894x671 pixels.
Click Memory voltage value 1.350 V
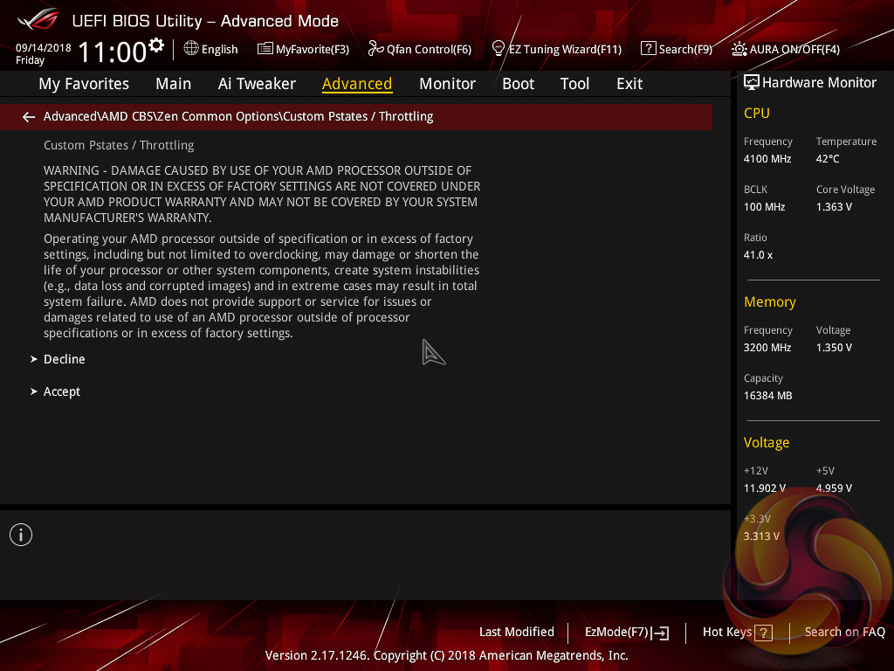click(x=834, y=348)
